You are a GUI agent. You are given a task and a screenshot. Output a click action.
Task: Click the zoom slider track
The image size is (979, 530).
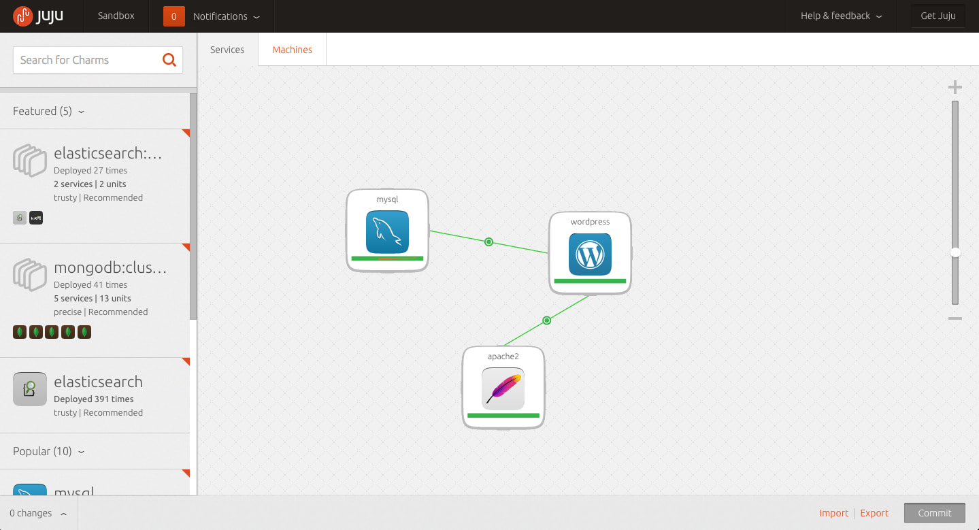tap(955, 203)
